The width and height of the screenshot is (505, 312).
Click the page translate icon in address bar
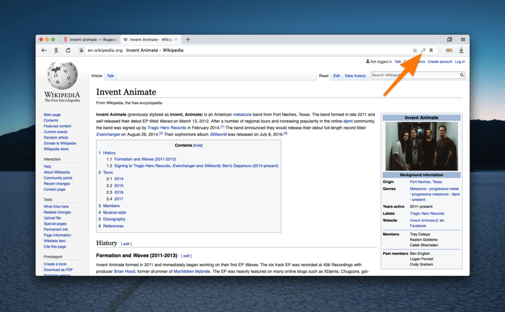coord(423,50)
